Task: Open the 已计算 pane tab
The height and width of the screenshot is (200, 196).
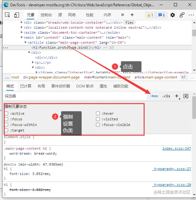Action: click(x=26, y=86)
